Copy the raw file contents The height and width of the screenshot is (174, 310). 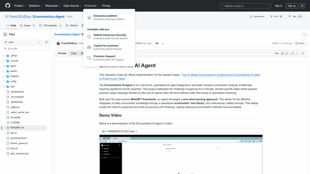pos(282,53)
